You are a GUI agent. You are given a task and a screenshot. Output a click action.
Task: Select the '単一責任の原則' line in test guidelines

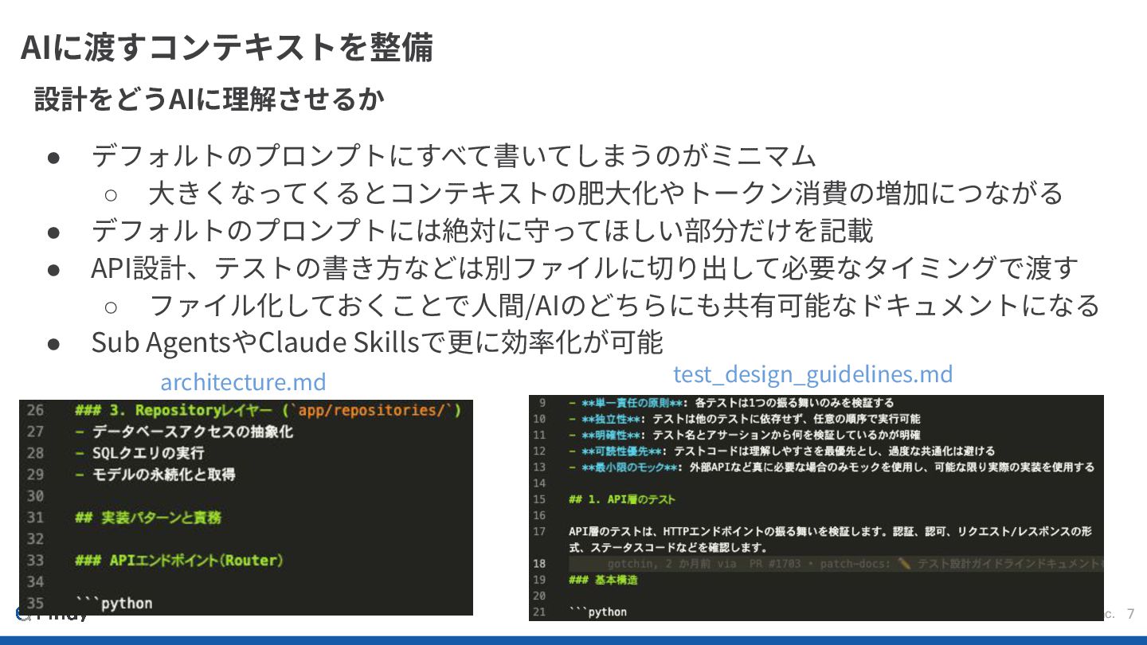[x=731, y=403]
